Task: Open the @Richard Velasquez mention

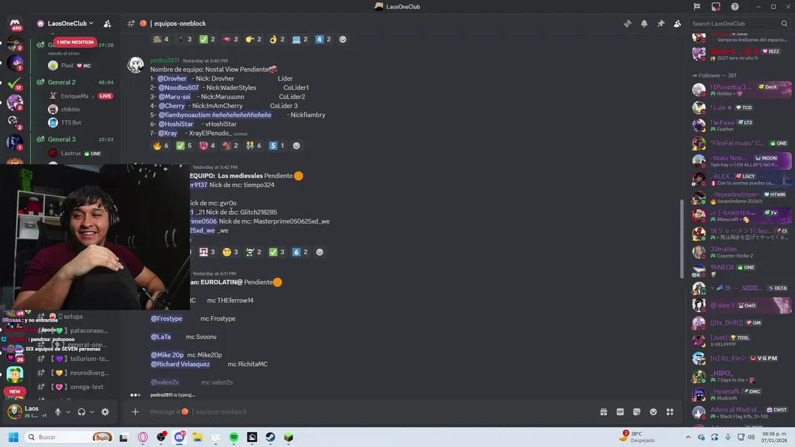Action: [x=180, y=364]
